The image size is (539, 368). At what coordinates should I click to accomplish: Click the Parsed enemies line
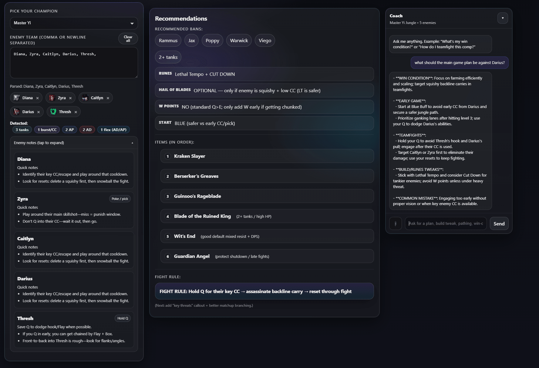point(46,86)
